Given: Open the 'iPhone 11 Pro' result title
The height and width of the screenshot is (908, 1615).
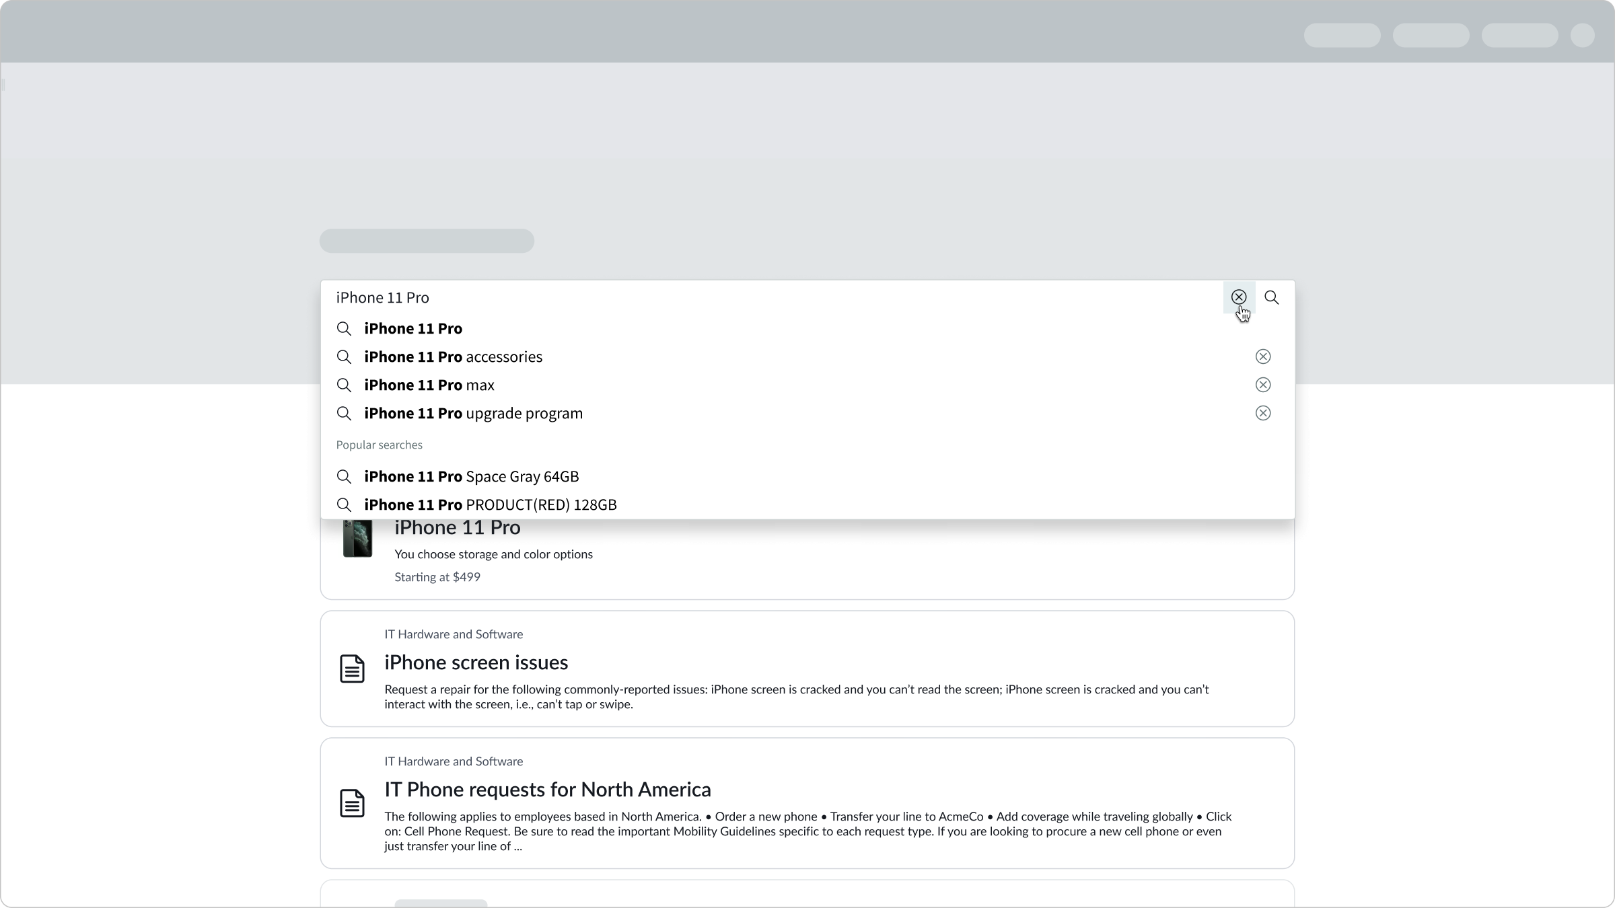Looking at the screenshot, I should click(458, 528).
